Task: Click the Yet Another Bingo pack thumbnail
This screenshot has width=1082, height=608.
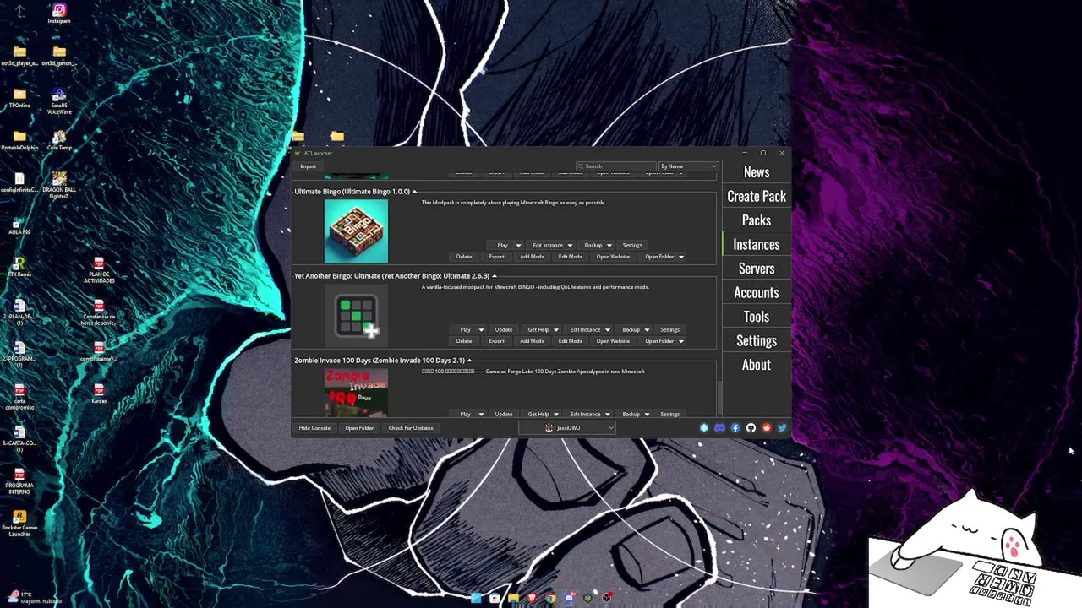Action: point(356,316)
